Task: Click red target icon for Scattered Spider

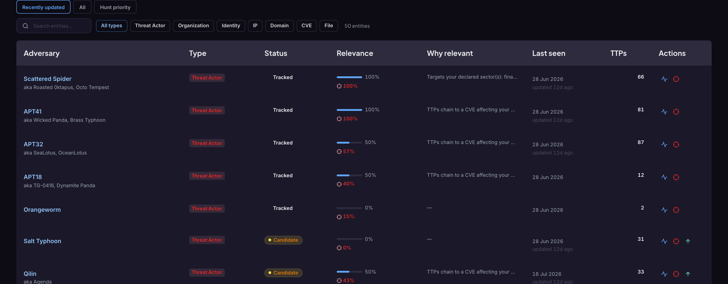Action: tap(676, 79)
